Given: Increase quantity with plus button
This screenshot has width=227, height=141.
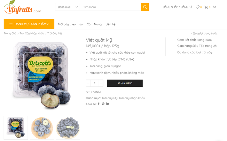Looking at the screenshot, I should tap(101, 83).
